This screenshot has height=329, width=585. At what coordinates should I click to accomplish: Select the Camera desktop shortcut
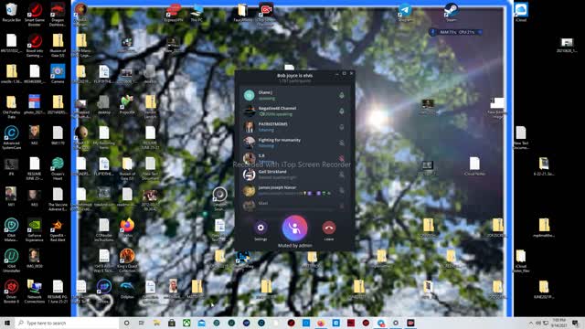tap(58, 73)
